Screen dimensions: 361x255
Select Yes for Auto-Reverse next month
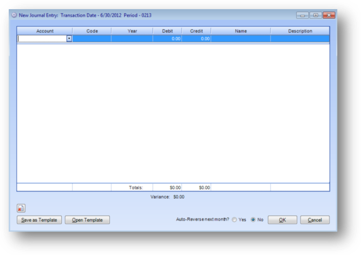pyautogui.click(x=234, y=220)
